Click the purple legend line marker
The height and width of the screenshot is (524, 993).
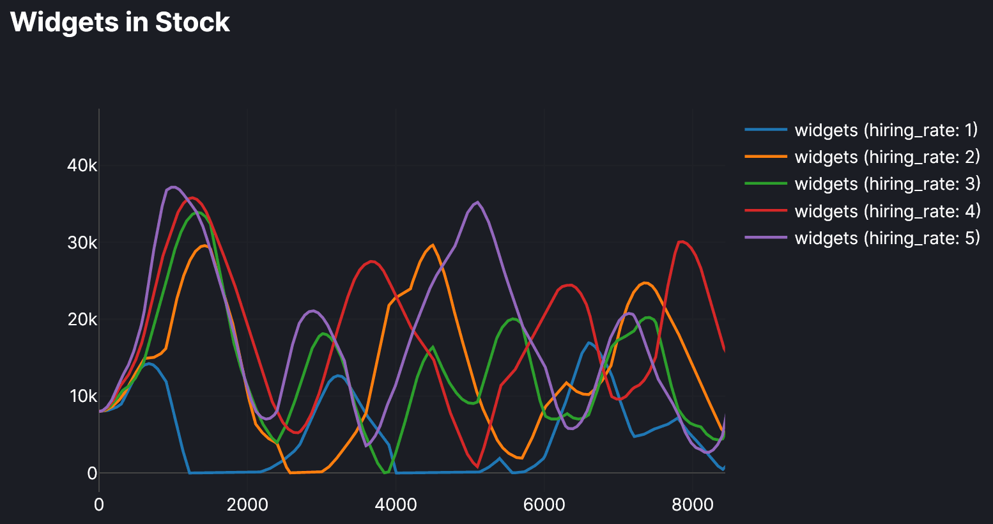tap(766, 238)
